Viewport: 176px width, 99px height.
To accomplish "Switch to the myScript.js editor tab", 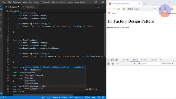I will click(x=12, y=7).
